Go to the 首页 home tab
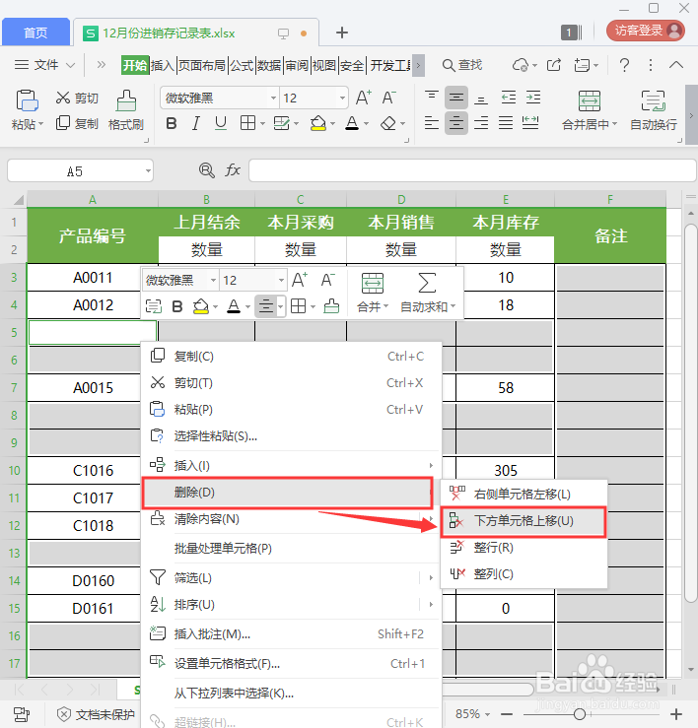 pos(35,33)
